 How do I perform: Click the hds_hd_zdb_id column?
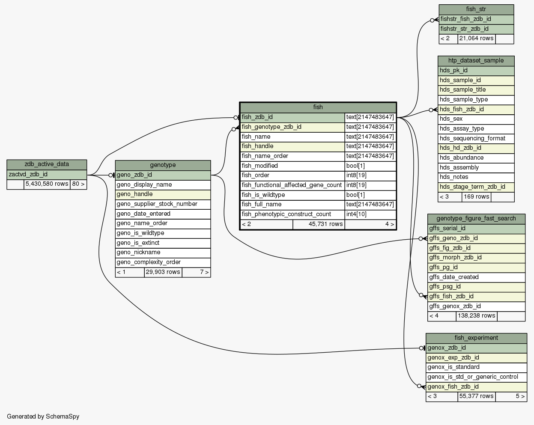pyautogui.click(x=476, y=148)
